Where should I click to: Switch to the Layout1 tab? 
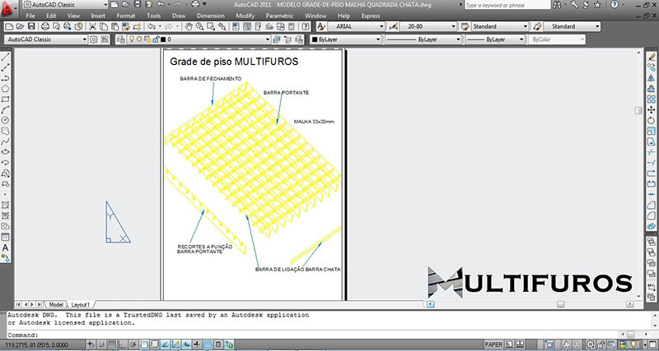pyautogui.click(x=81, y=304)
